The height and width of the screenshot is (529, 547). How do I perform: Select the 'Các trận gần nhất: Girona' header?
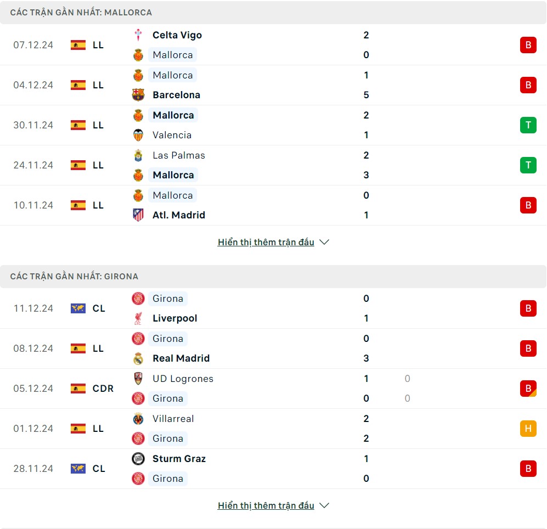tap(75, 277)
